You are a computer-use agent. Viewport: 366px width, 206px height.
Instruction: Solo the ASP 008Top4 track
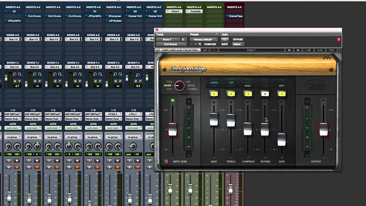point(29,167)
